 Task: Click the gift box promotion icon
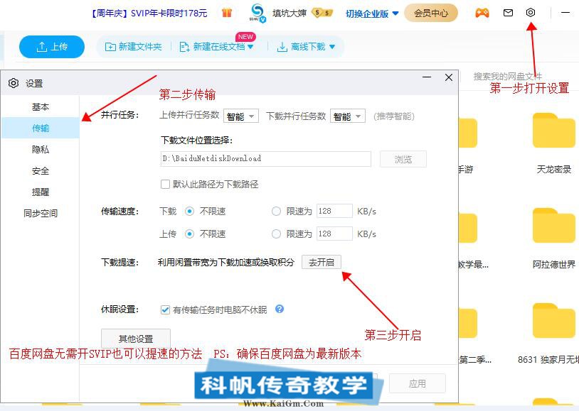pos(227,13)
